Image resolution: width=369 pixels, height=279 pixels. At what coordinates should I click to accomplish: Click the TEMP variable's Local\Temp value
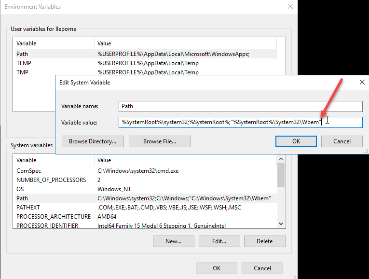point(148,63)
